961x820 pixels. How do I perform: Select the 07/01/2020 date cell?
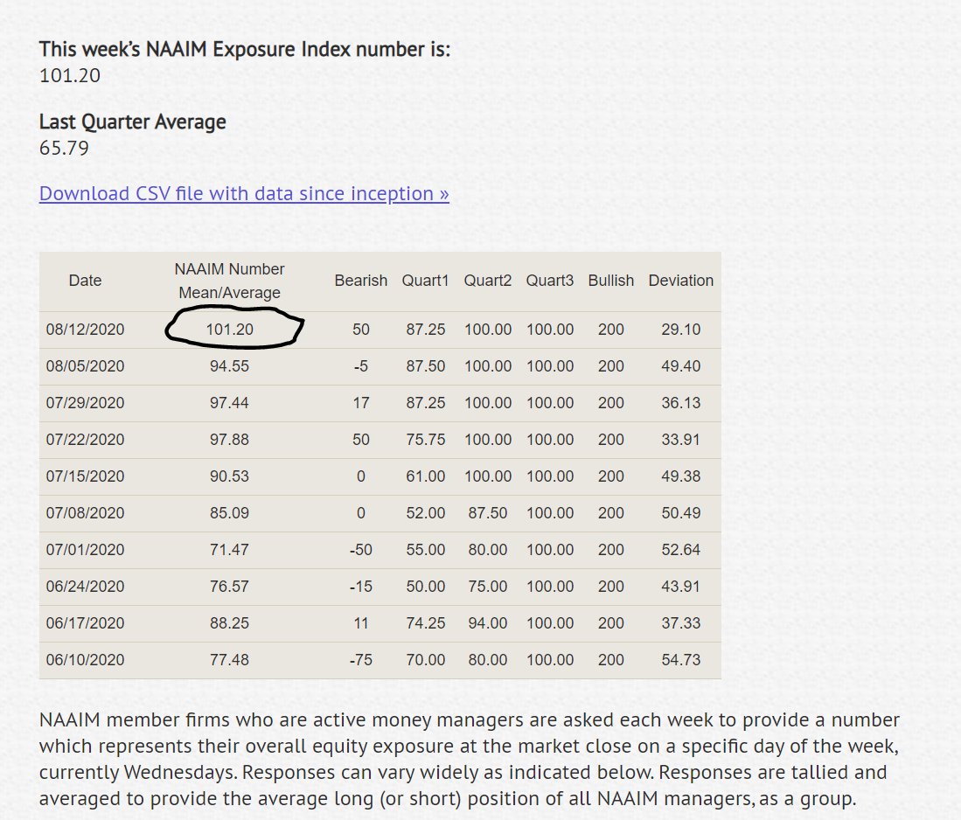85,551
